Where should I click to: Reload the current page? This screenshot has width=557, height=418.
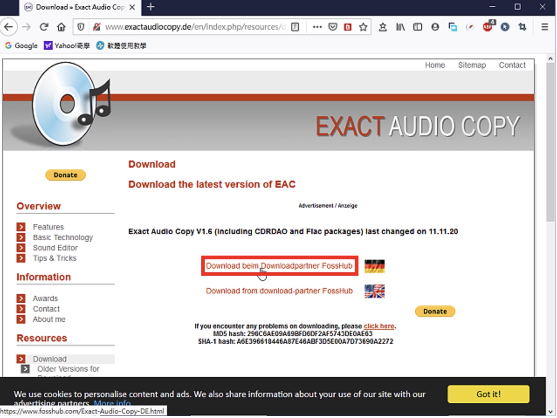click(44, 27)
